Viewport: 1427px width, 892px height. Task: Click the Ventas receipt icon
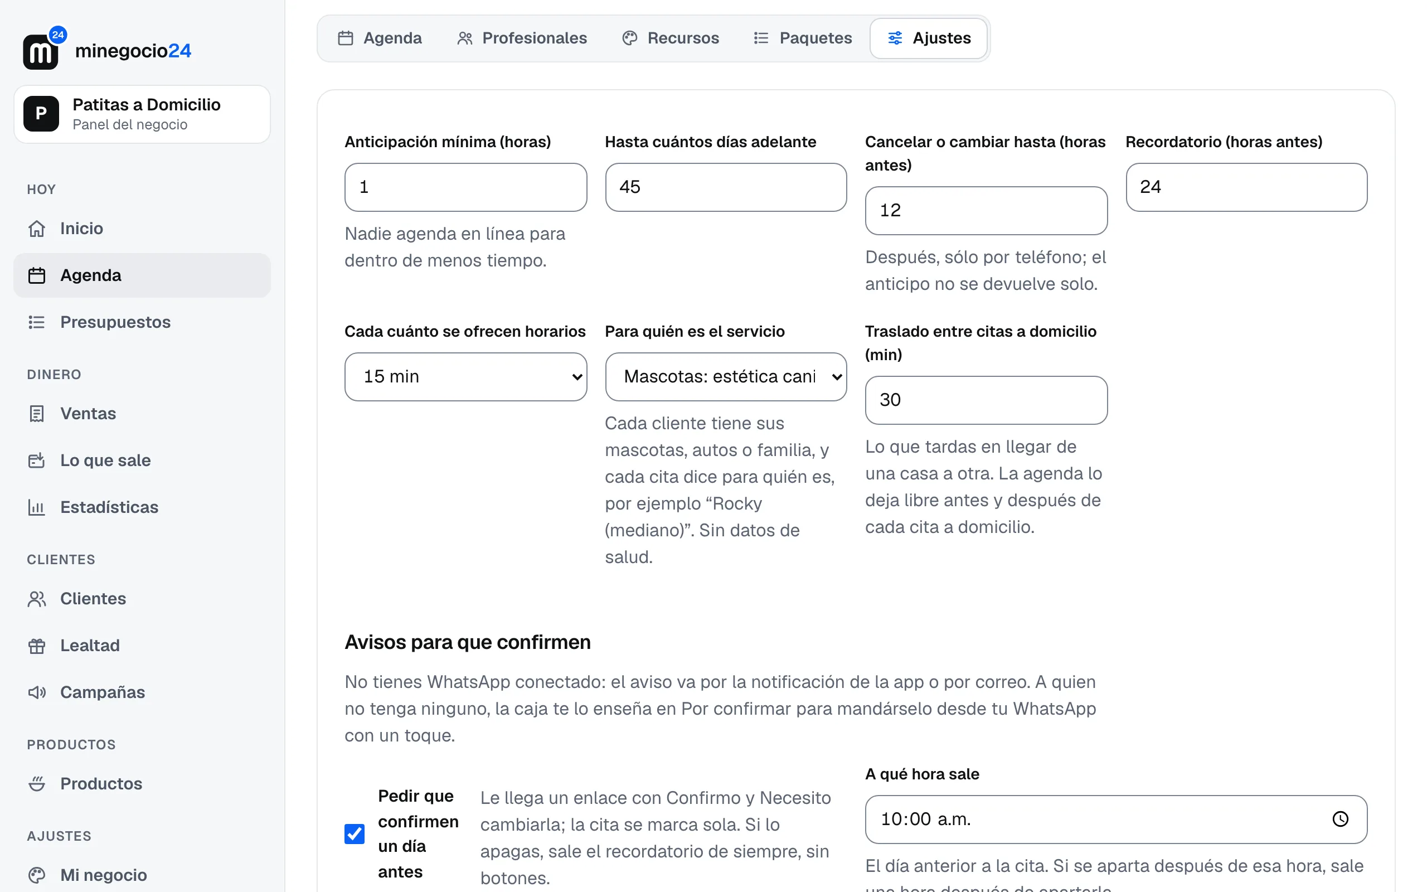pyautogui.click(x=37, y=414)
